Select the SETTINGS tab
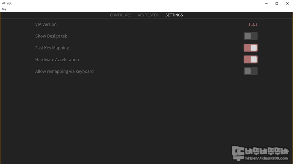This screenshot has width=293, height=164. click(174, 15)
